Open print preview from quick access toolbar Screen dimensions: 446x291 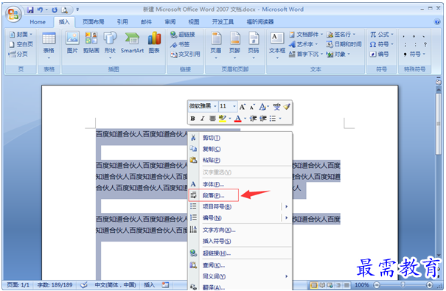click(x=65, y=10)
